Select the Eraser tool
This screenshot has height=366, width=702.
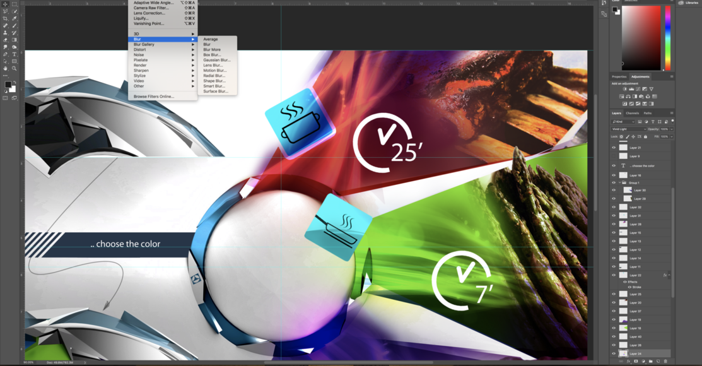click(6, 40)
